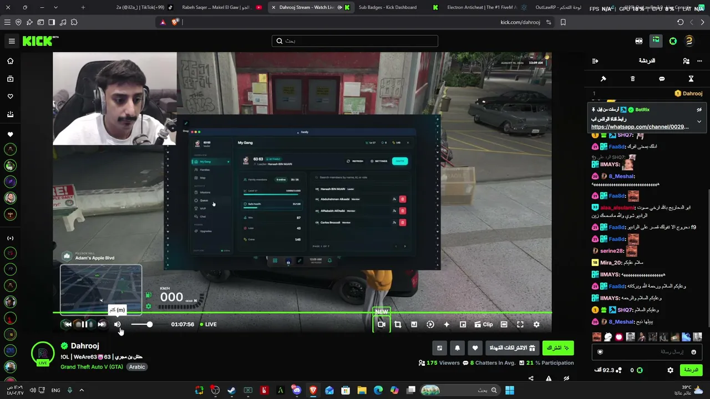
Task: Switch the ENG input language in taskbar
Action: (55, 390)
